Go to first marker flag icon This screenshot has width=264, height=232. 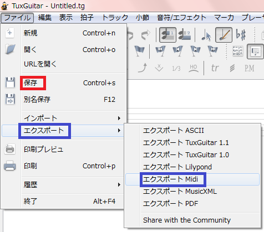click(x=160, y=51)
